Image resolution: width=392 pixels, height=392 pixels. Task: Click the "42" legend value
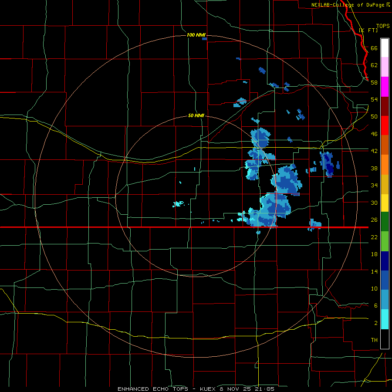click(374, 151)
